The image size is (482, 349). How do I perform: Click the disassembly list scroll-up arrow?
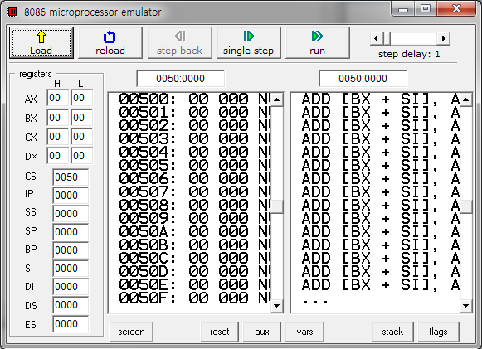(465, 99)
